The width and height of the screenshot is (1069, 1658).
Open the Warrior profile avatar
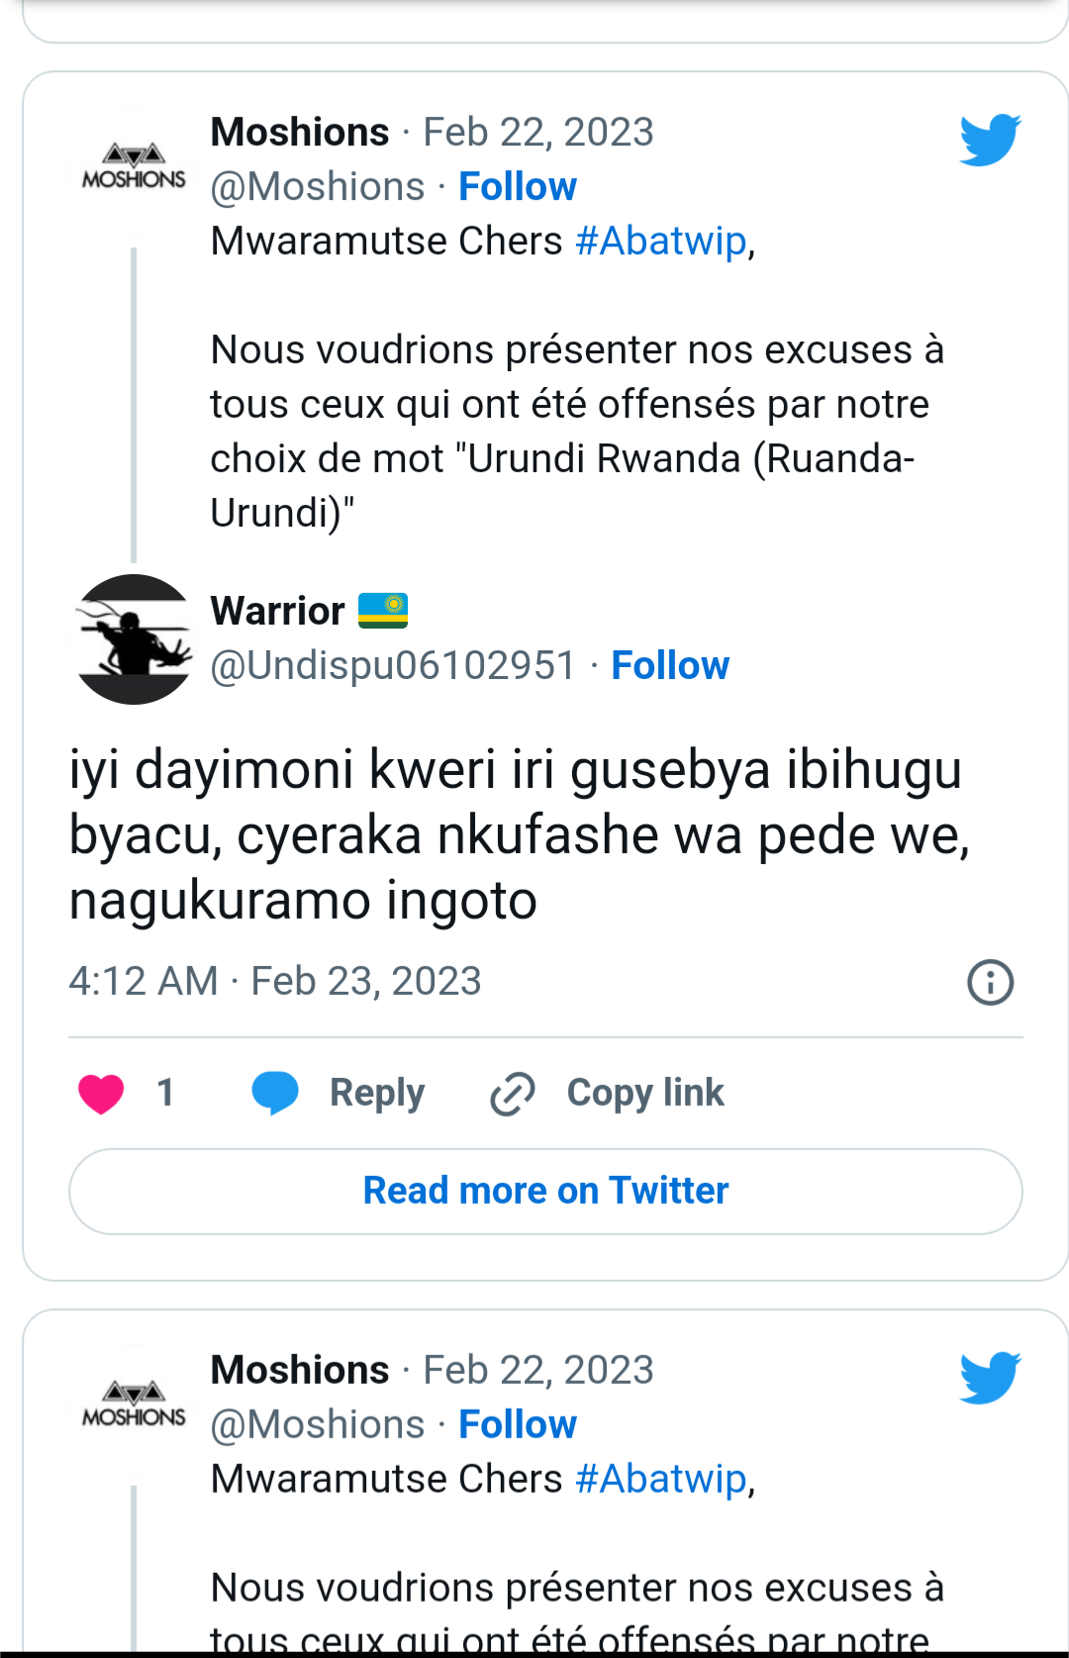tap(134, 639)
